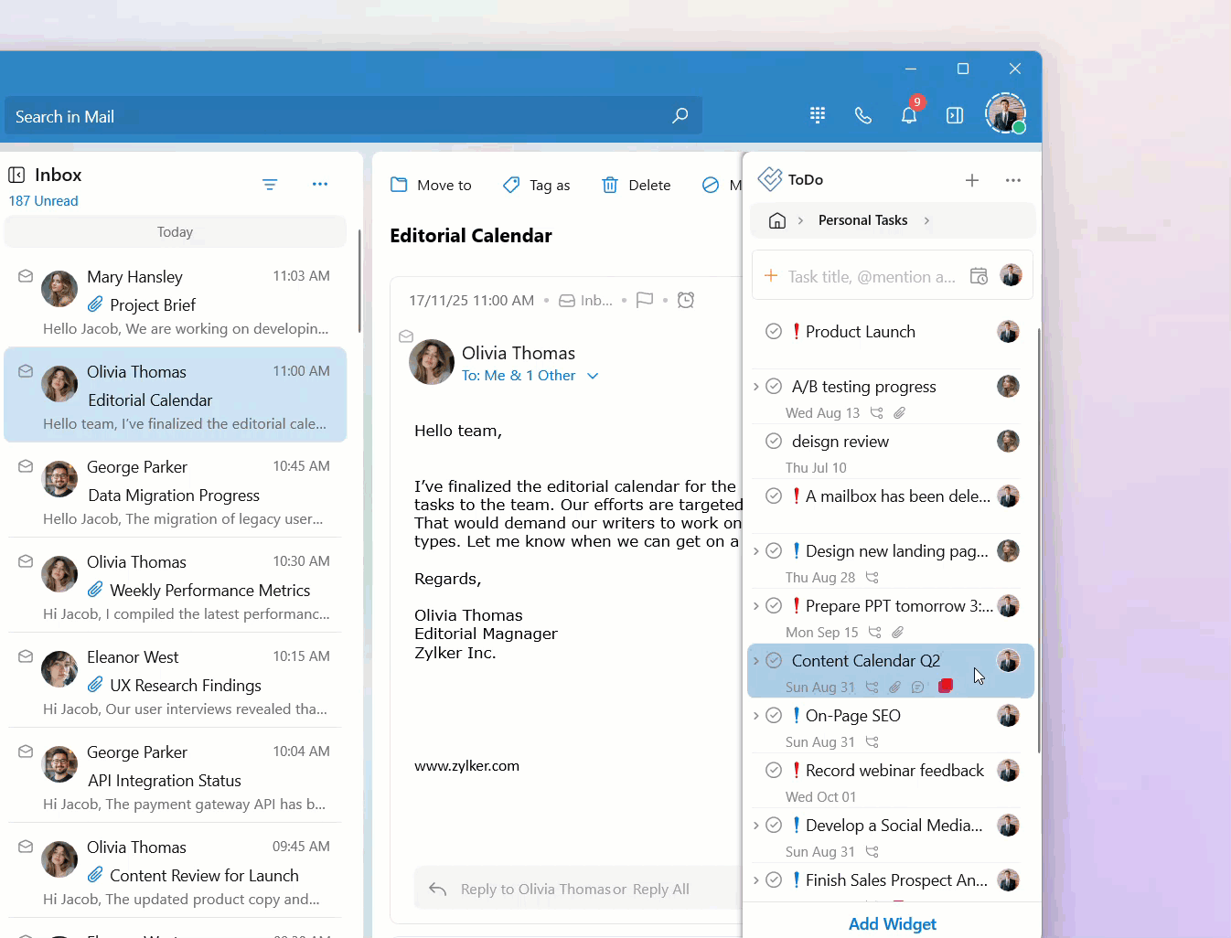Screen dimensions: 1231x938
Task: Expand A/B testing progress subtasks
Action: [756, 387]
